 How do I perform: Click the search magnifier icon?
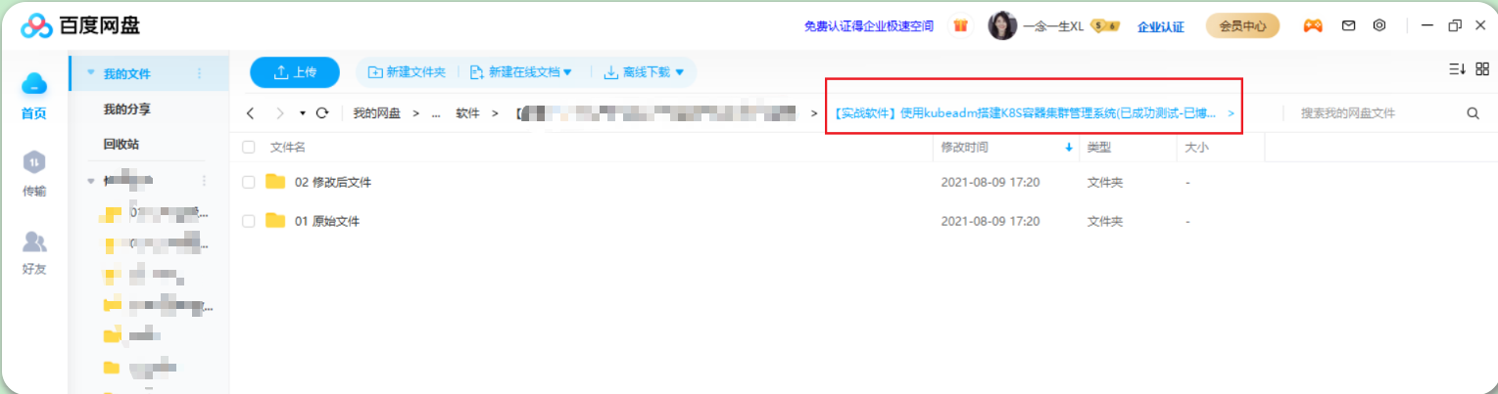tap(1473, 113)
